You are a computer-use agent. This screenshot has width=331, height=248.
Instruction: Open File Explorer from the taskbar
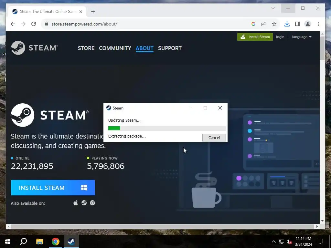click(x=39, y=242)
